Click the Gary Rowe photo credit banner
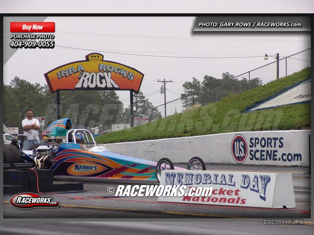 250,25
